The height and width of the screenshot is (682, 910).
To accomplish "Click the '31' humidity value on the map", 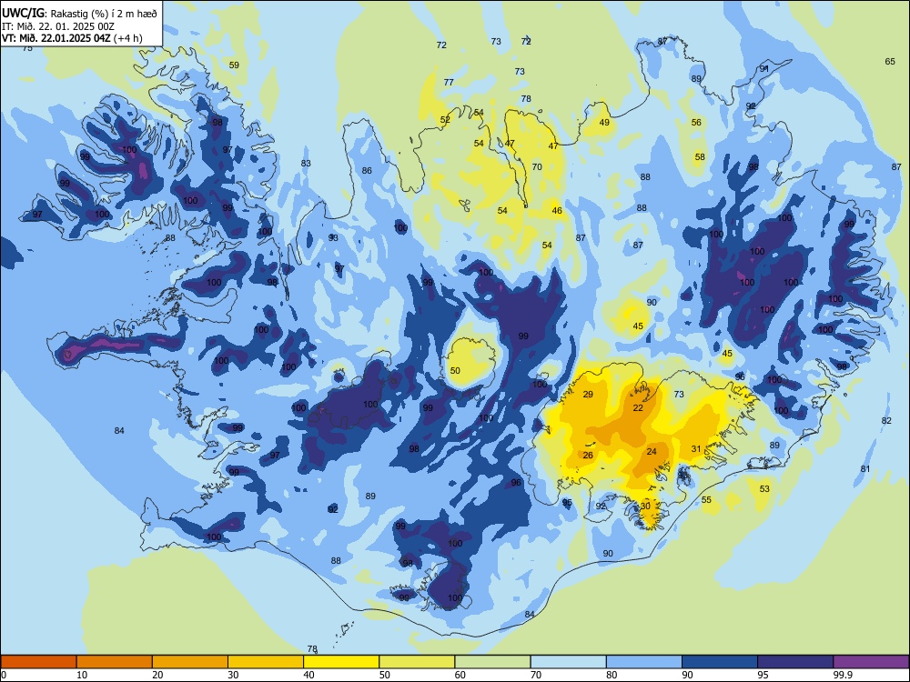I will 696,449.
